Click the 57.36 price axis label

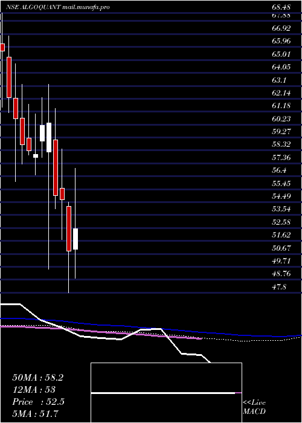[281, 157]
